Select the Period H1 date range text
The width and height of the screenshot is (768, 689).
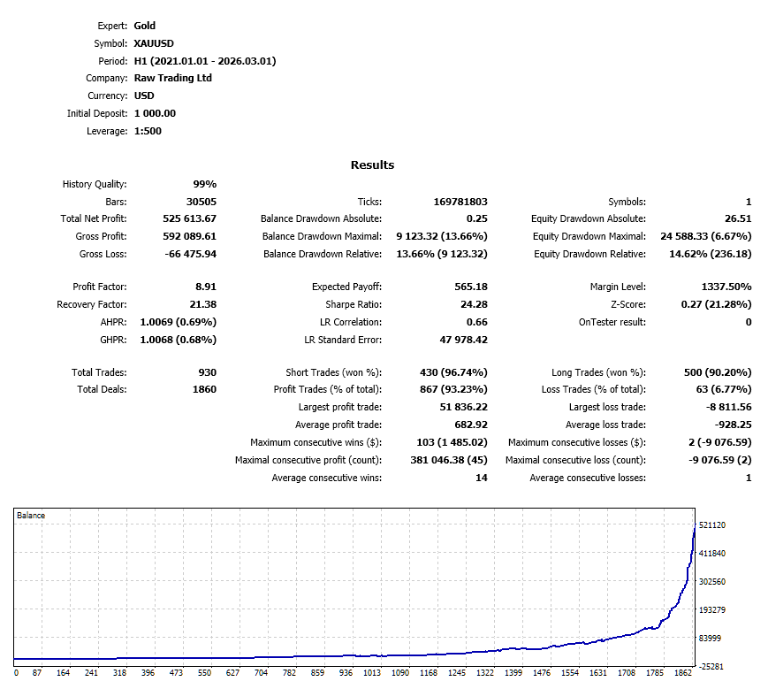pyautogui.click(x=205, y=61)
